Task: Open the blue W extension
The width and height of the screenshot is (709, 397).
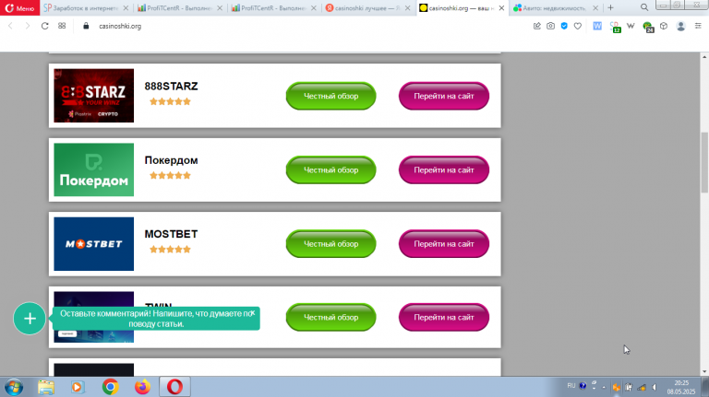Action: pos(597,26)
